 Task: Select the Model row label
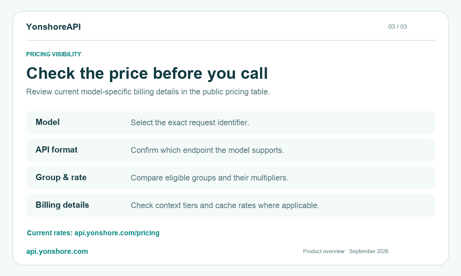pyautogui.click(x=48, y=122)
